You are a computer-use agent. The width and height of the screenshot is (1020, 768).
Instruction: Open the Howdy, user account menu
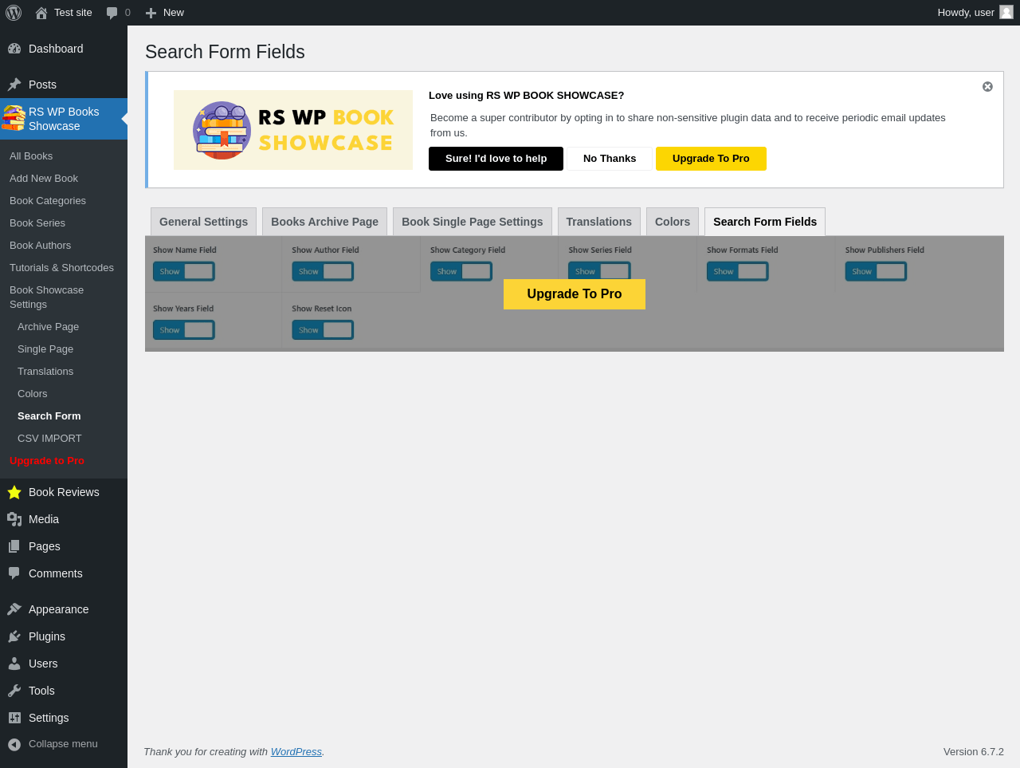(975, 13)
